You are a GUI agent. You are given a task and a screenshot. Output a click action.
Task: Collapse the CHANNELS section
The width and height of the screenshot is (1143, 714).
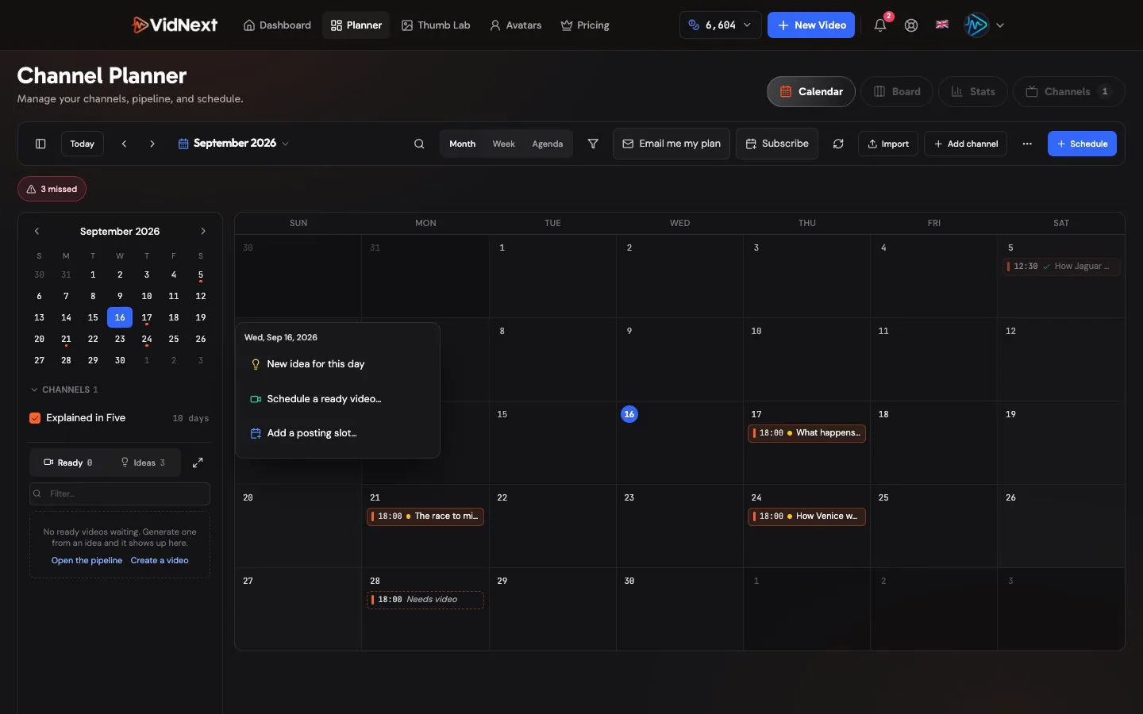coord(63,390)
